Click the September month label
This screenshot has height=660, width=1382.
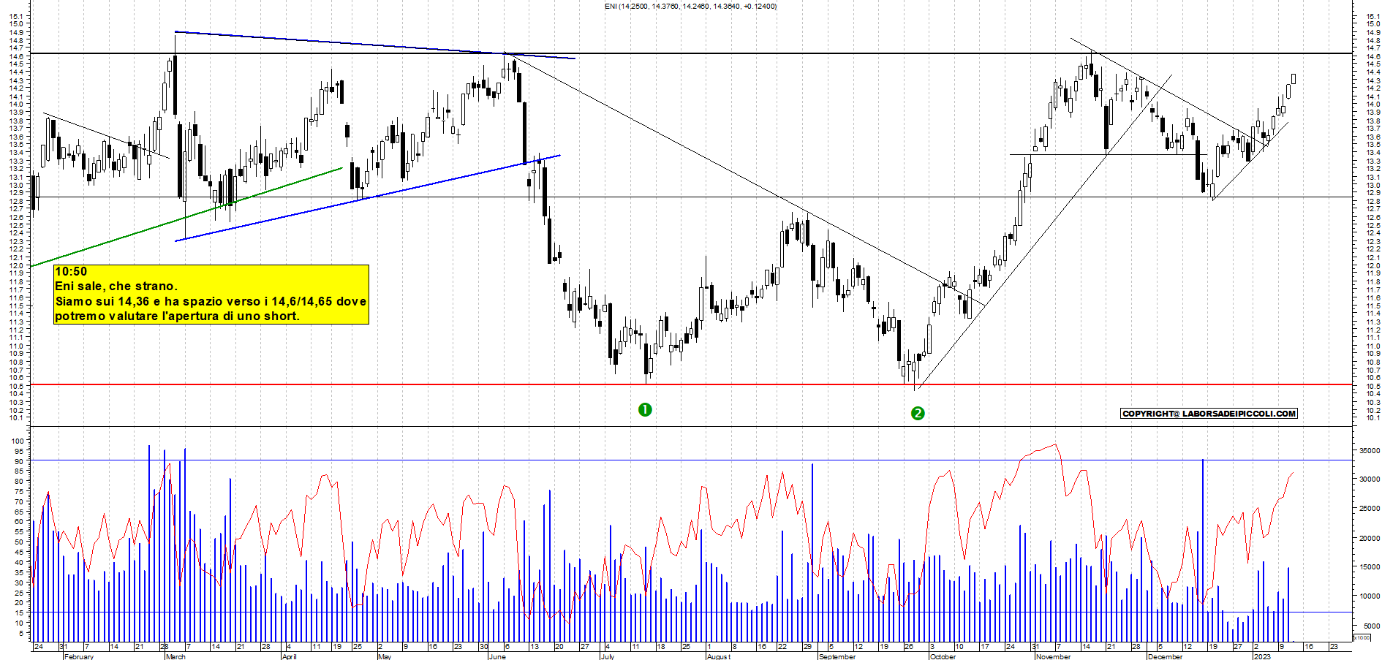(837, 656)
